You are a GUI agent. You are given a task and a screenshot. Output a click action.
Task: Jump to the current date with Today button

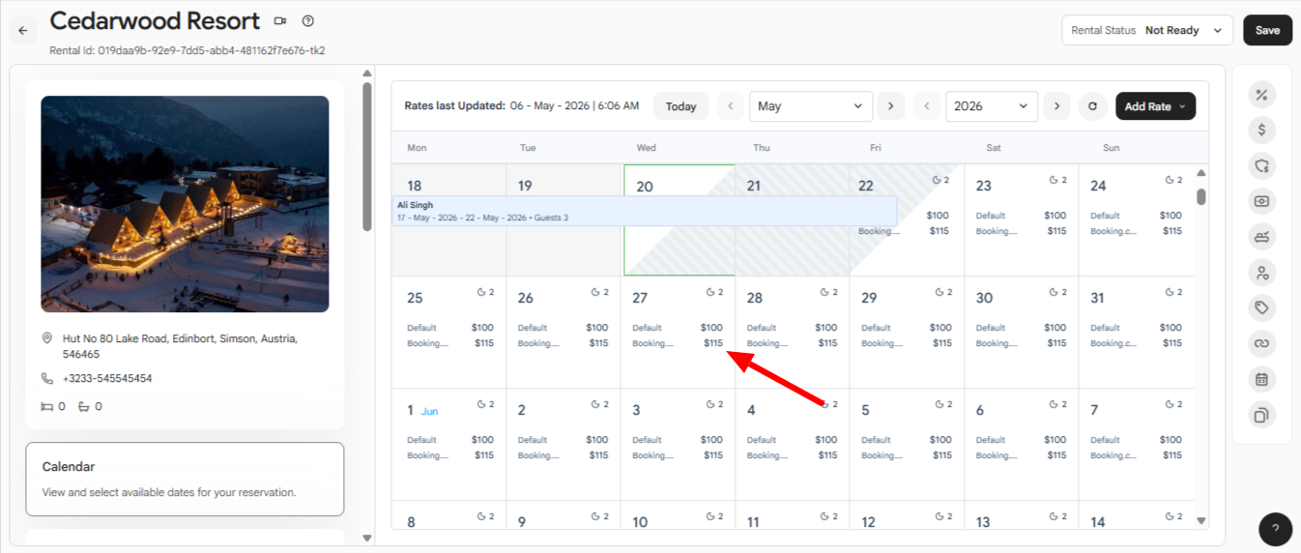(681, 106)
